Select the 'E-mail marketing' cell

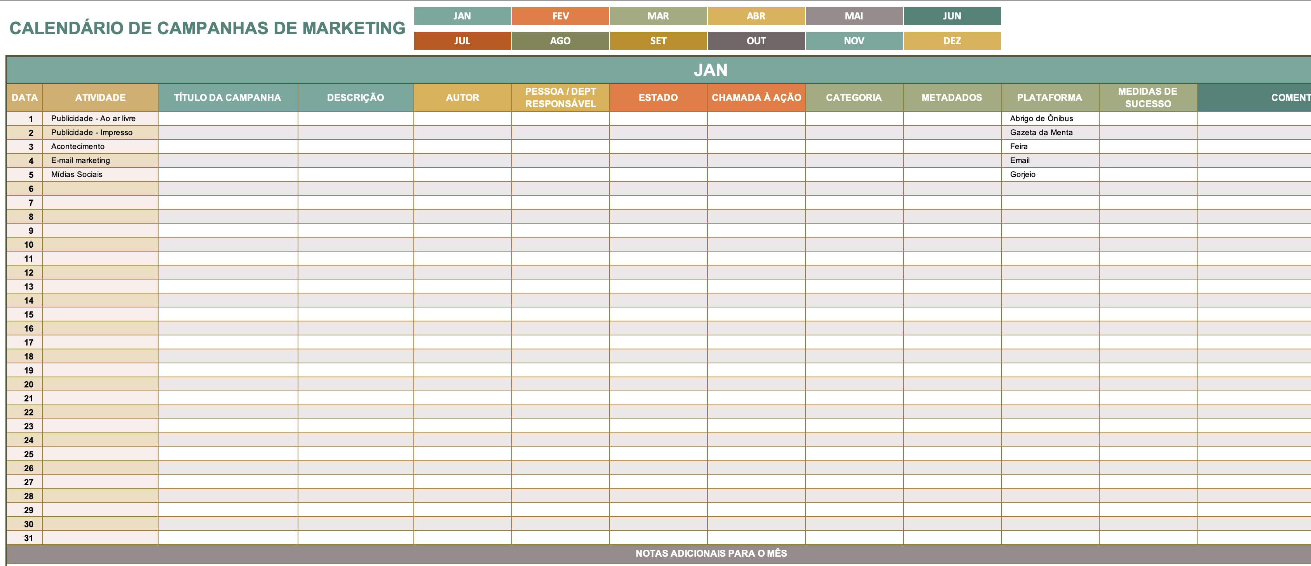100,160
